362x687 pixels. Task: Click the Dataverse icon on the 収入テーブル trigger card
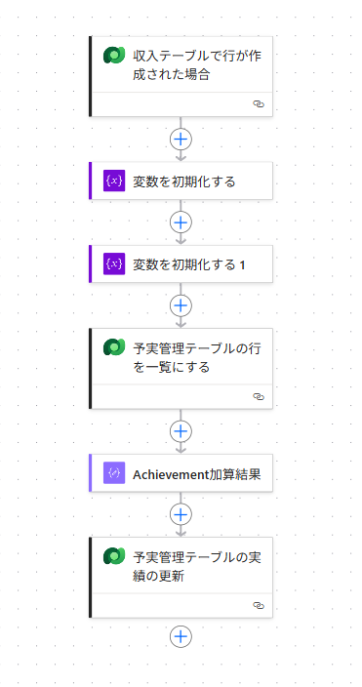[114, 56]
